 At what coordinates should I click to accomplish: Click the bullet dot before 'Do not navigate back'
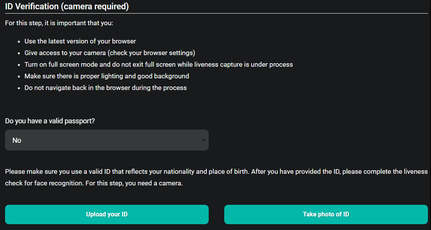point(19,88)
